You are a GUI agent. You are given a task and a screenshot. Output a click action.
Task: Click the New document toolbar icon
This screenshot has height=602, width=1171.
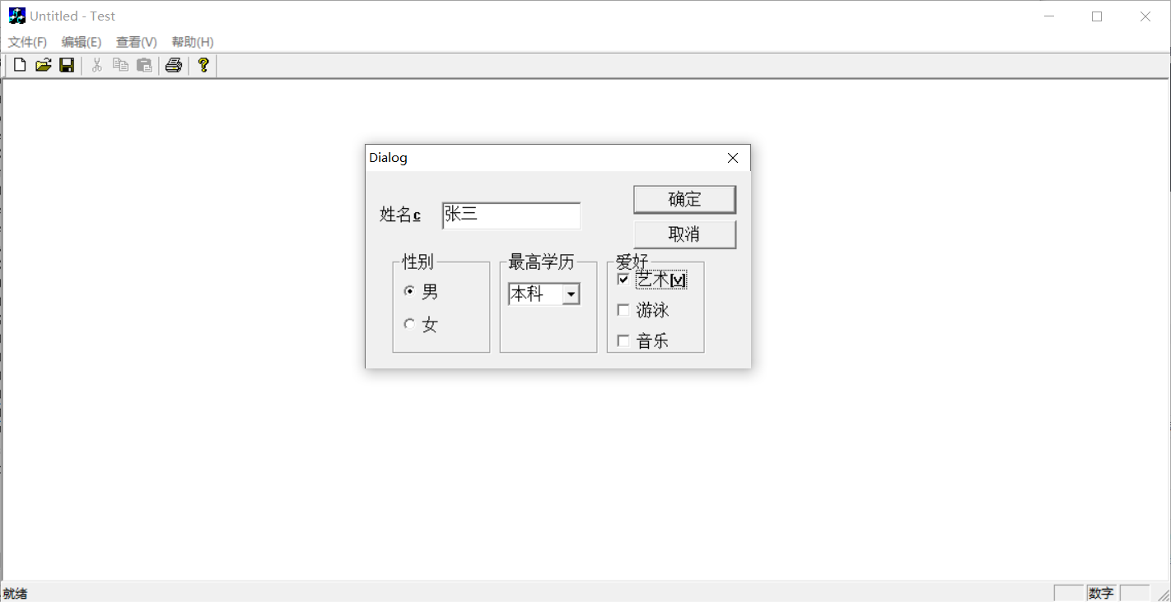click(x=19, y=64)
